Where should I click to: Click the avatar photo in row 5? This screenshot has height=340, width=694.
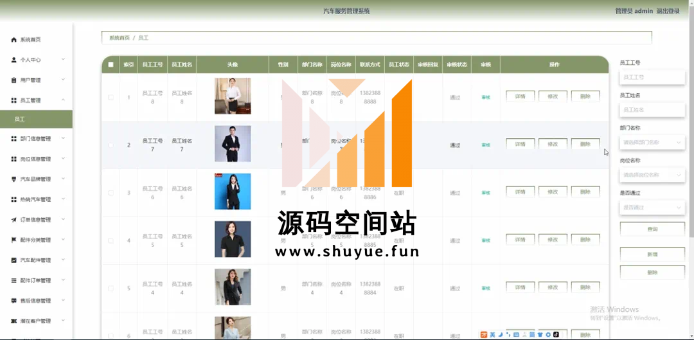(x=233, y=287)
